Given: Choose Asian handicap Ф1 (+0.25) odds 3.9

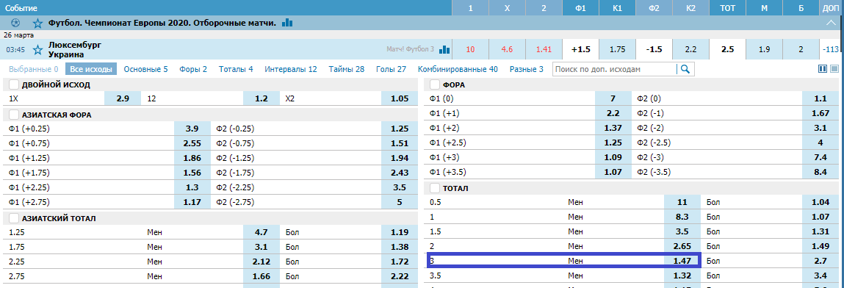Looking at the screenshot, I should tap(192, 128).
